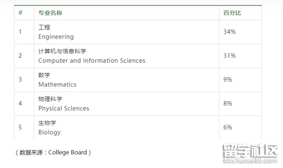
Task: Click the 9% percentage cell
Action: 228,80
